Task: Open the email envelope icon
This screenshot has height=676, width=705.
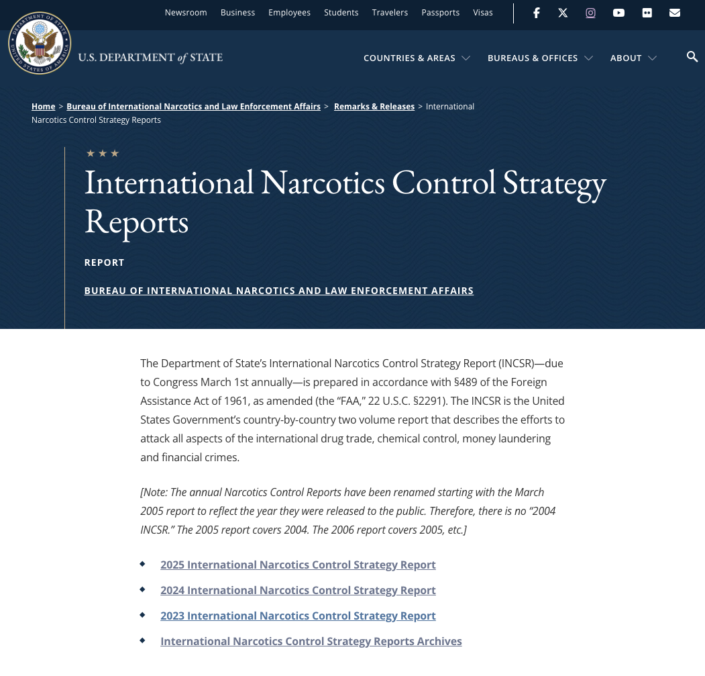Action: 675,13
